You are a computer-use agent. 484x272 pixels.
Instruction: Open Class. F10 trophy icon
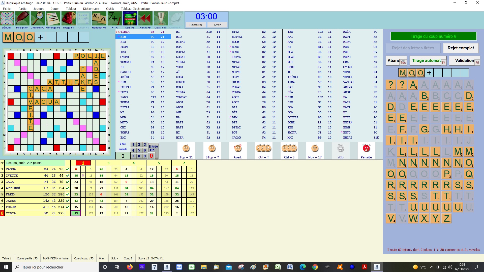click(x=161, y=19)
